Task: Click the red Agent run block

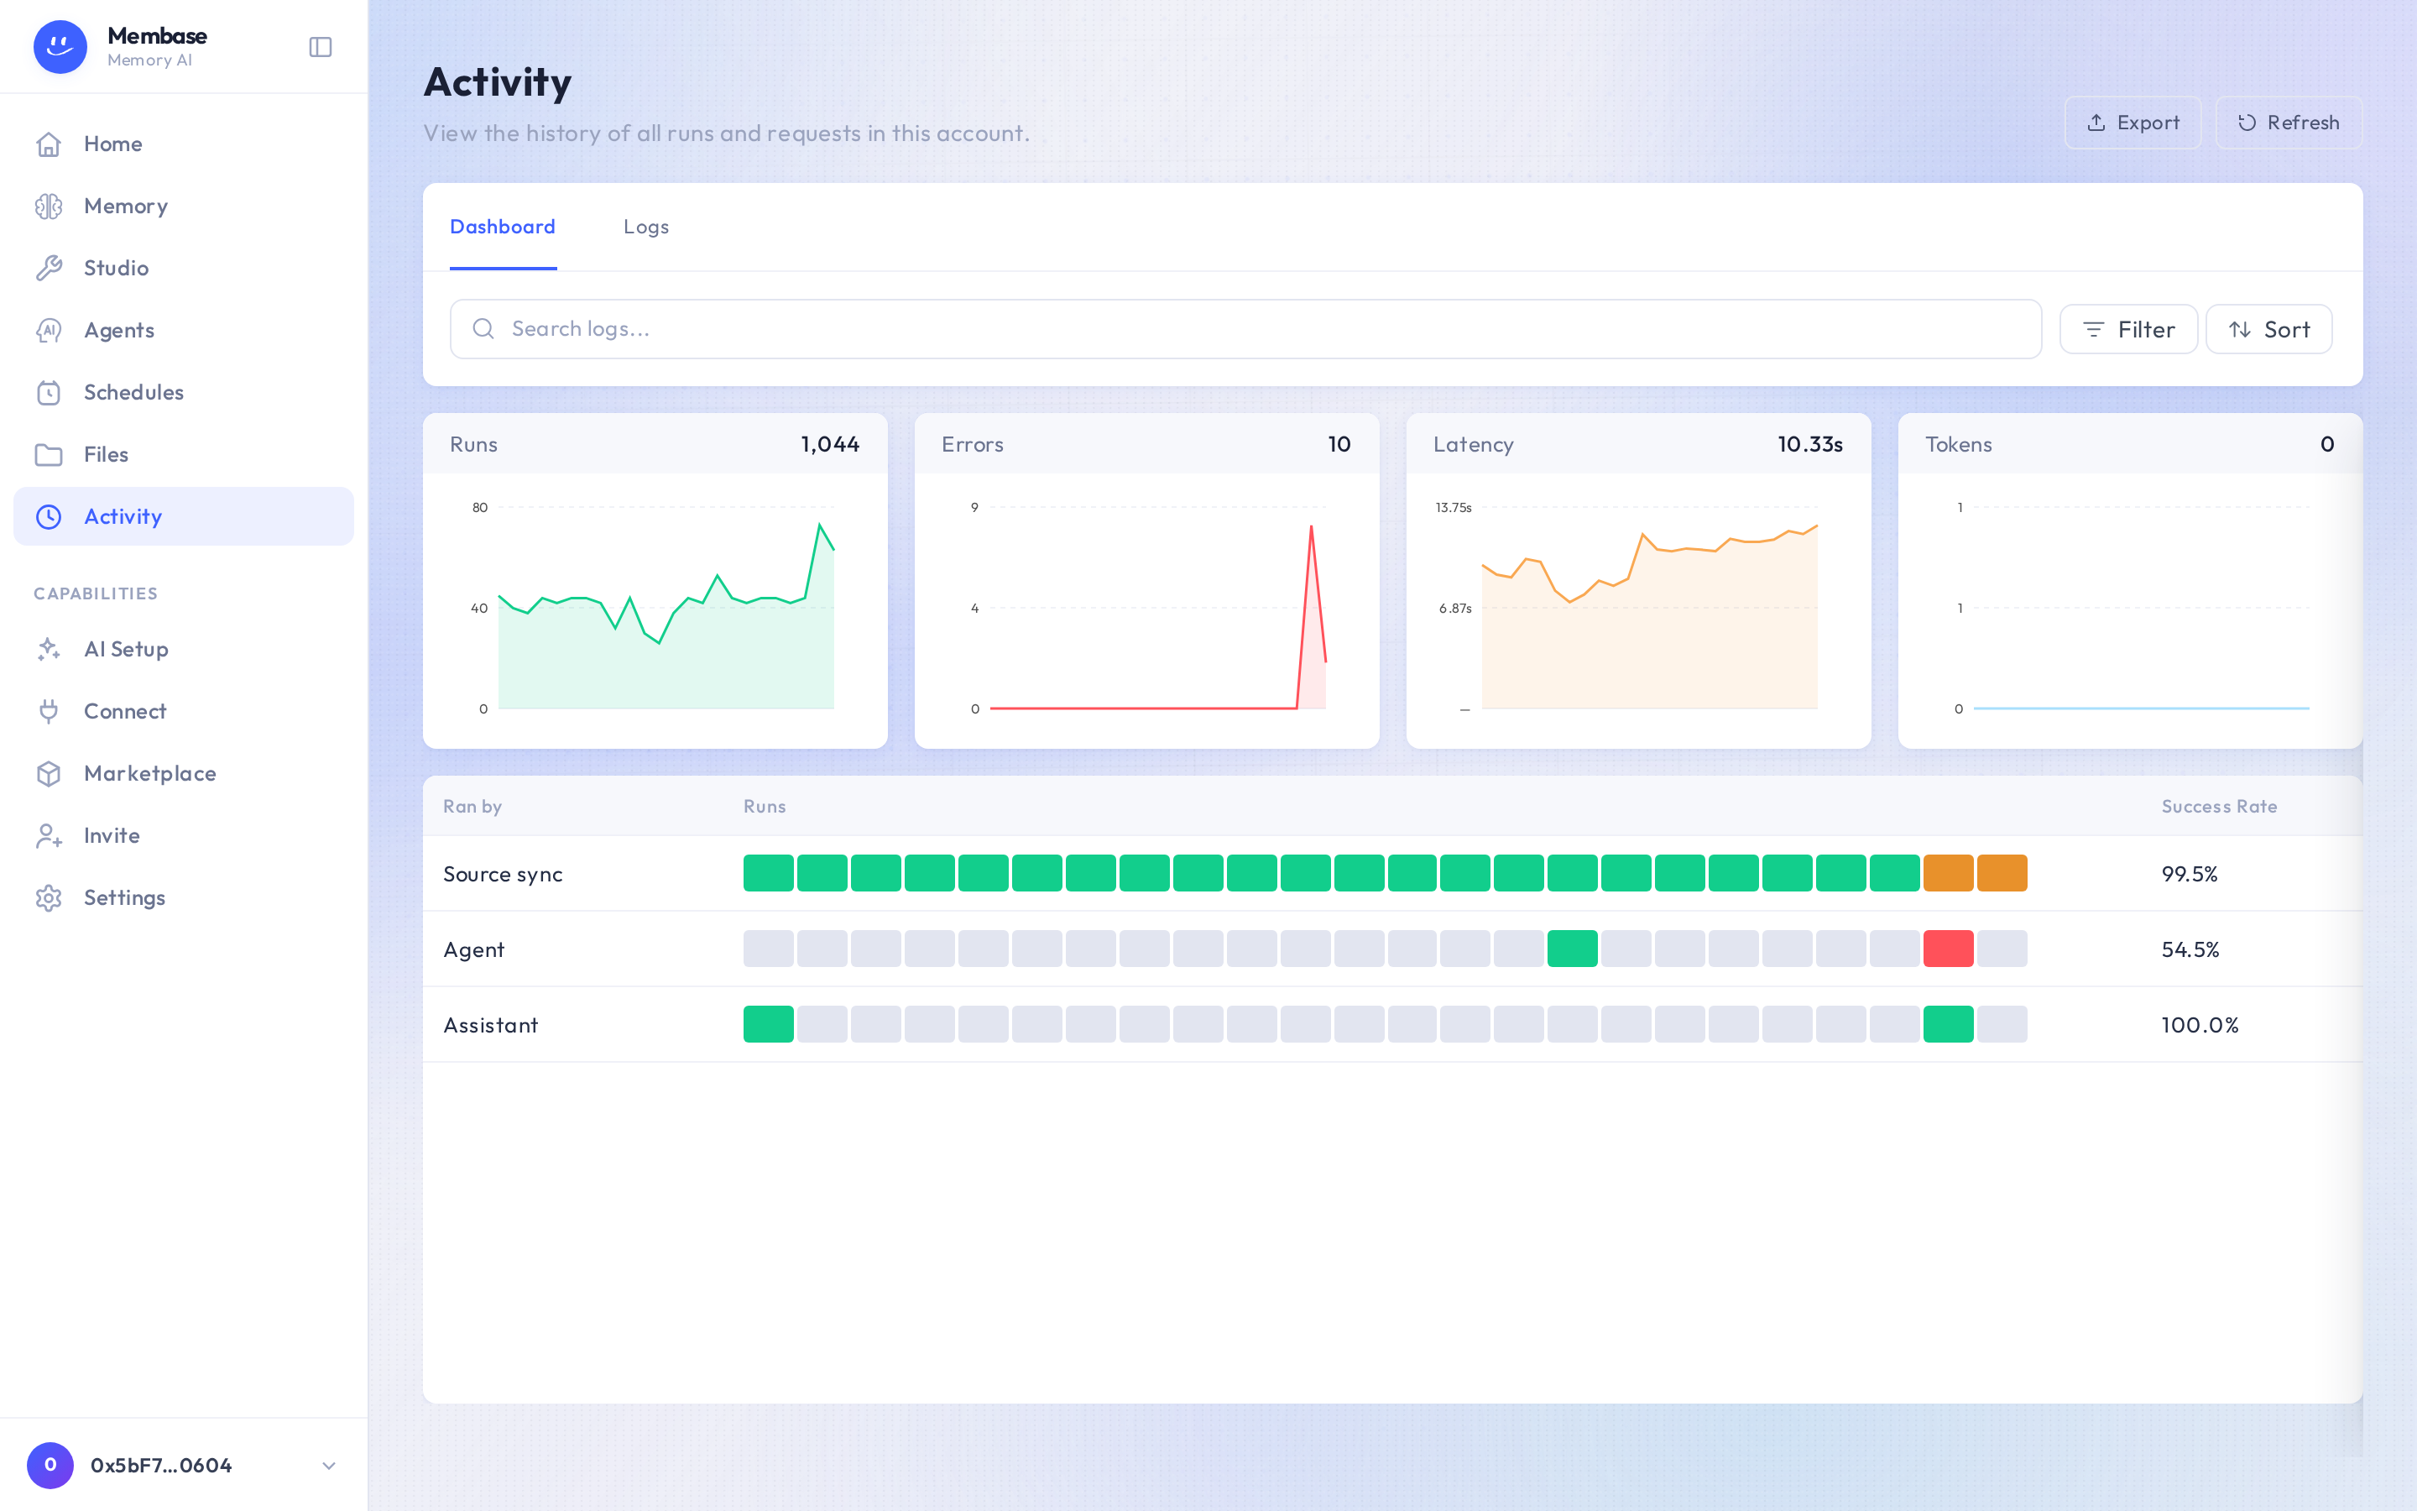Action: (x=1948, y=949)
